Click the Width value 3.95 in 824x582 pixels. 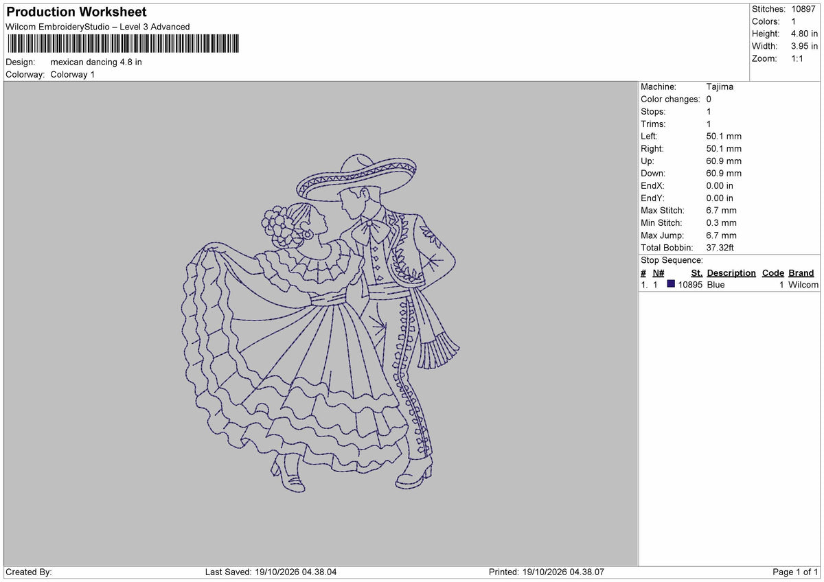pyautogui.click(x=804, y=46)
